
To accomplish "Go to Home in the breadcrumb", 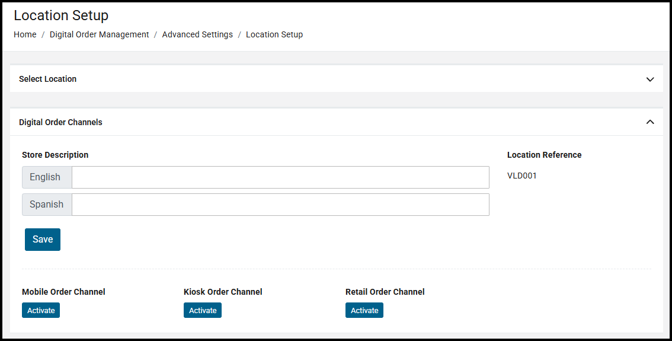I will pyautogui.click(x=25, y=34).
